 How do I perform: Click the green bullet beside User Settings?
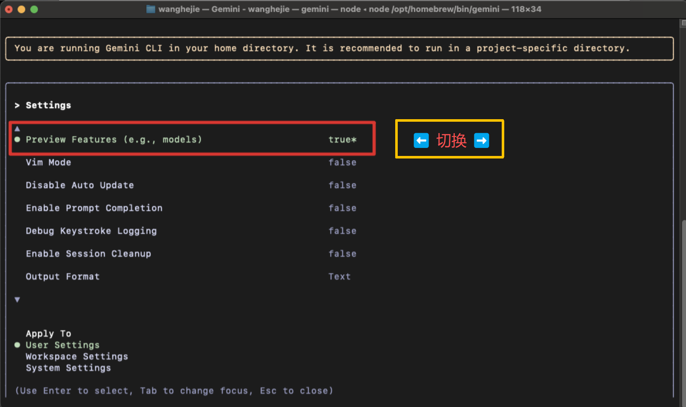17,345
